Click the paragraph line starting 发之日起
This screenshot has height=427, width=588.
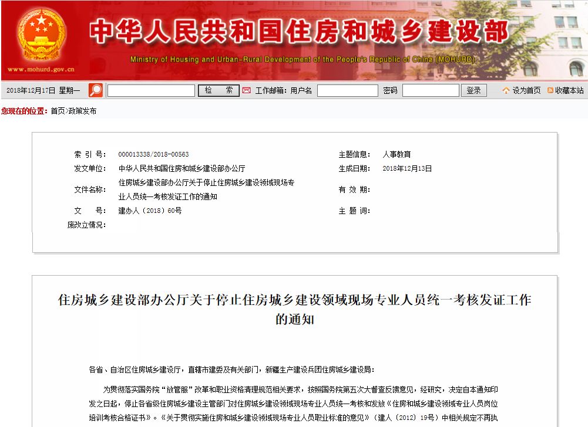coord(293,404)
